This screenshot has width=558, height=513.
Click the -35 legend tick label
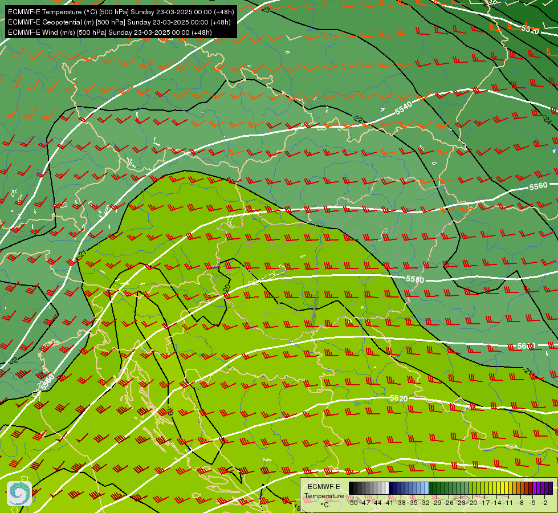413,503
